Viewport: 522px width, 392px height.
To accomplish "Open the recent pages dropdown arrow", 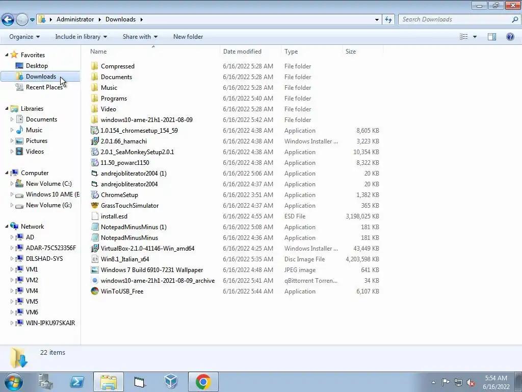I will [32, 20].
